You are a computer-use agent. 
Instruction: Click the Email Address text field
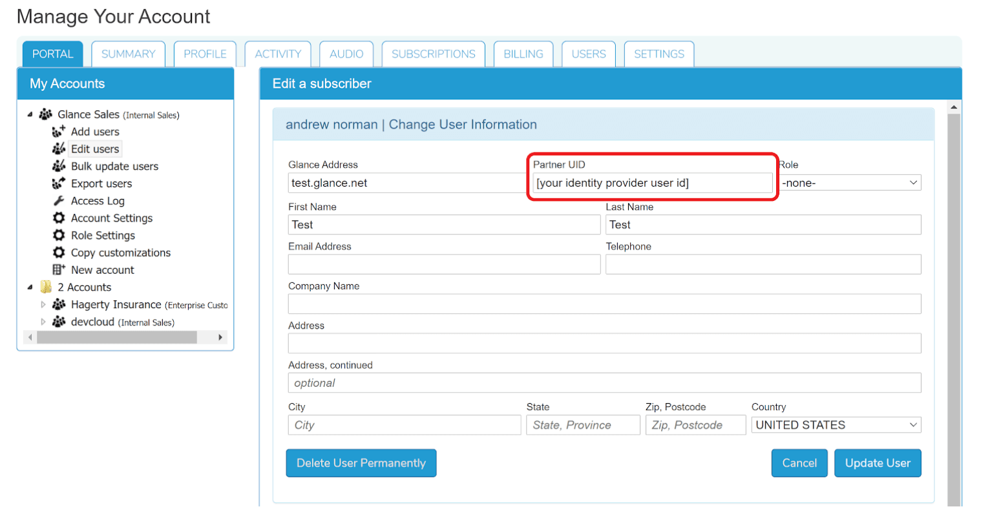coord(444,264)
